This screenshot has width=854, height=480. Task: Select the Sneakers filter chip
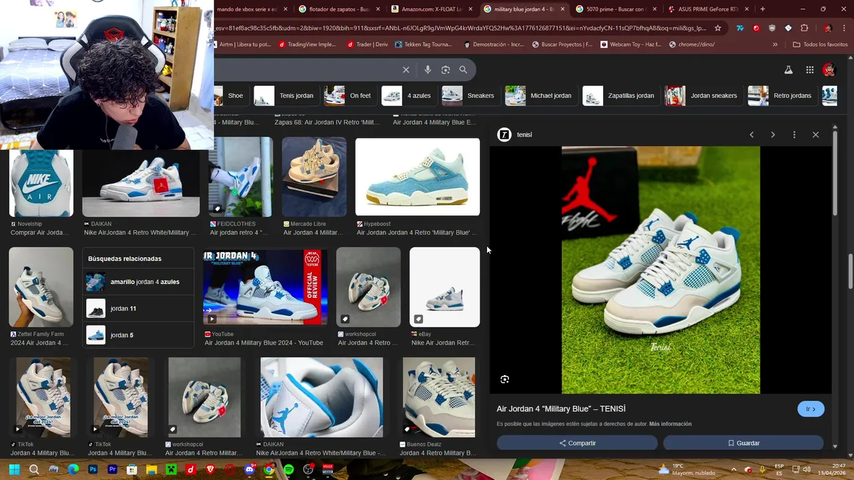coord(470,95)
